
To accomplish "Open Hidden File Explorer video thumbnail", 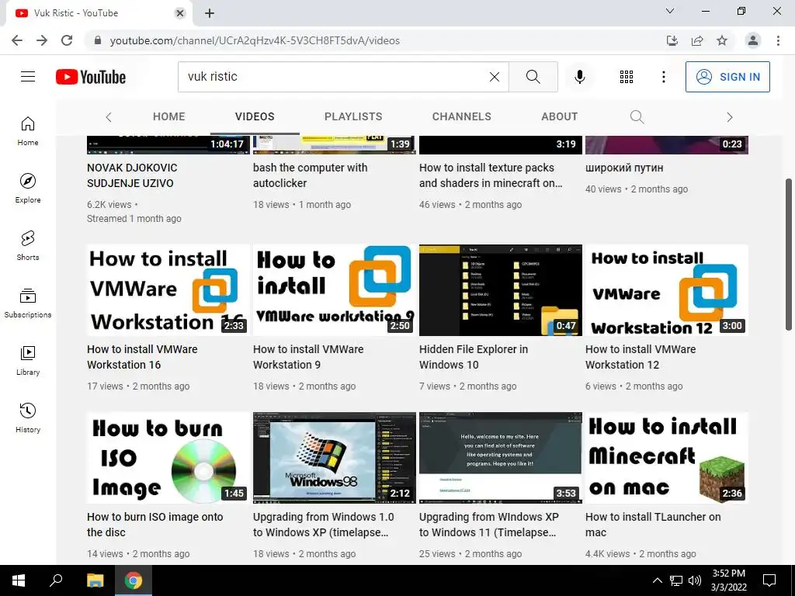I will (501, 290).
